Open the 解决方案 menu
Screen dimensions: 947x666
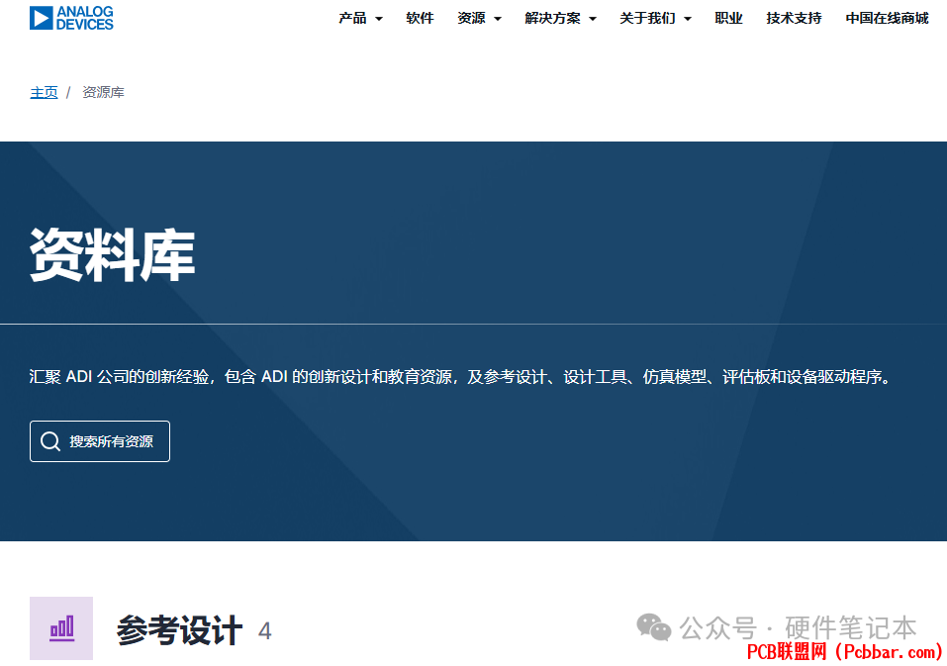point(552,18)
